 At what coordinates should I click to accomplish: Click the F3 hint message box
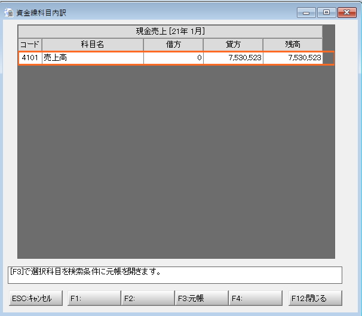tap(175, 275)
